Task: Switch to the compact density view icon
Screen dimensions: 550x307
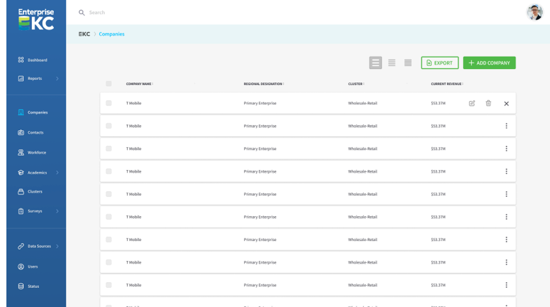Action: click(407, 63)
